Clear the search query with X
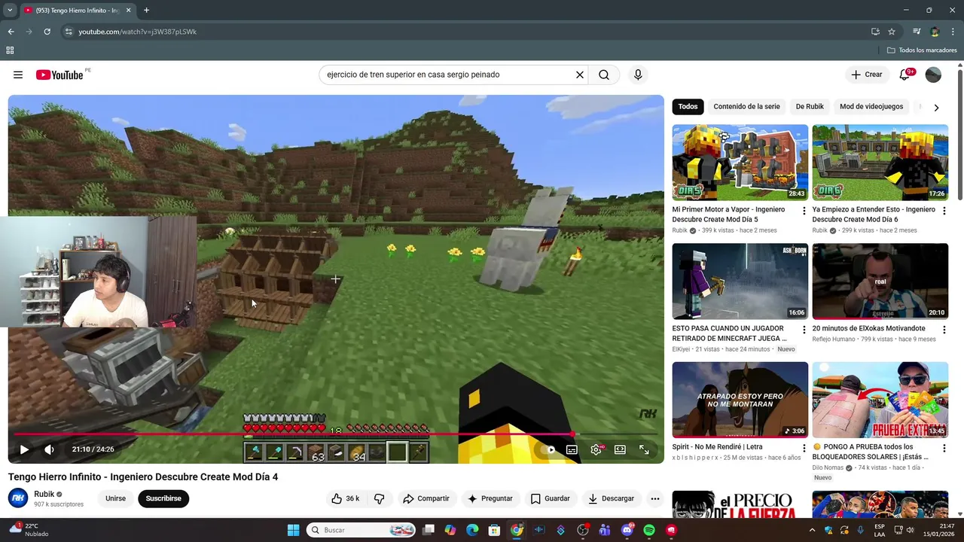Viewport: 964px width, 542px height. point(580,75)
